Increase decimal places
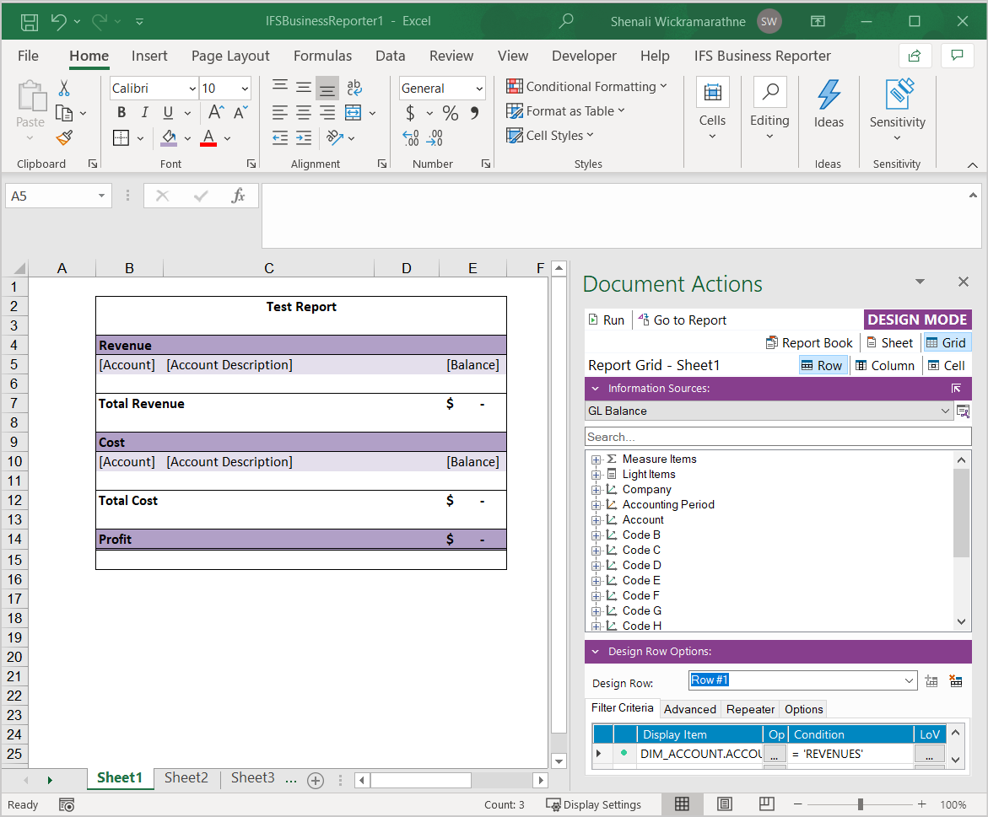Image resolution: width=988 pixels, height=817 pixels. (411, 137)
